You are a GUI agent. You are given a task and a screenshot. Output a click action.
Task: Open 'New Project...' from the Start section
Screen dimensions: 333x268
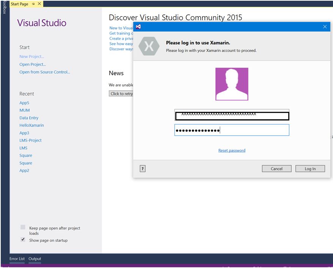pyautogui.click(x=31, y=56)
